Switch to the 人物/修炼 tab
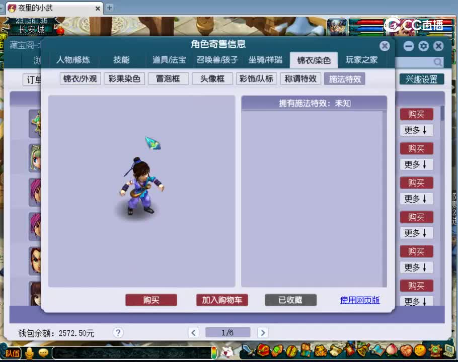 (73, 60)
